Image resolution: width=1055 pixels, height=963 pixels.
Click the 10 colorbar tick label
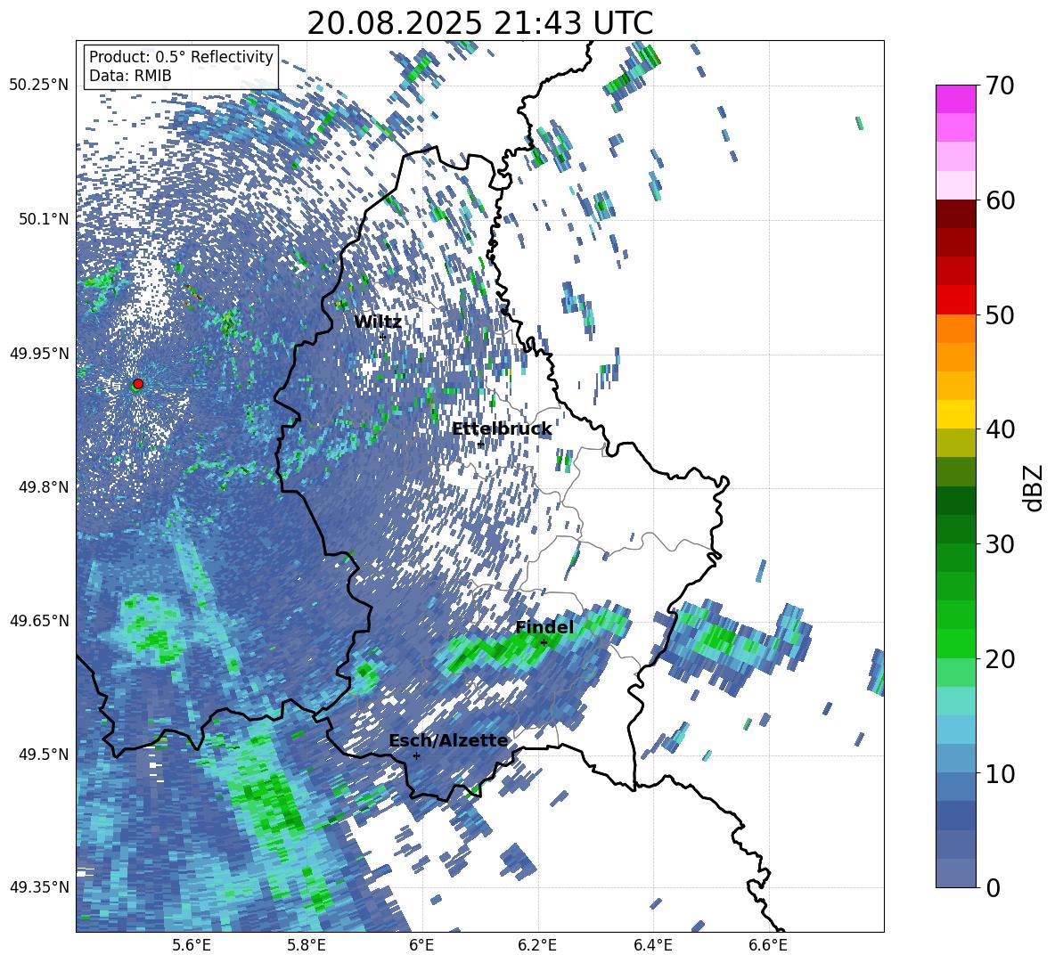pyautogui.click(x=1000, y=773)
